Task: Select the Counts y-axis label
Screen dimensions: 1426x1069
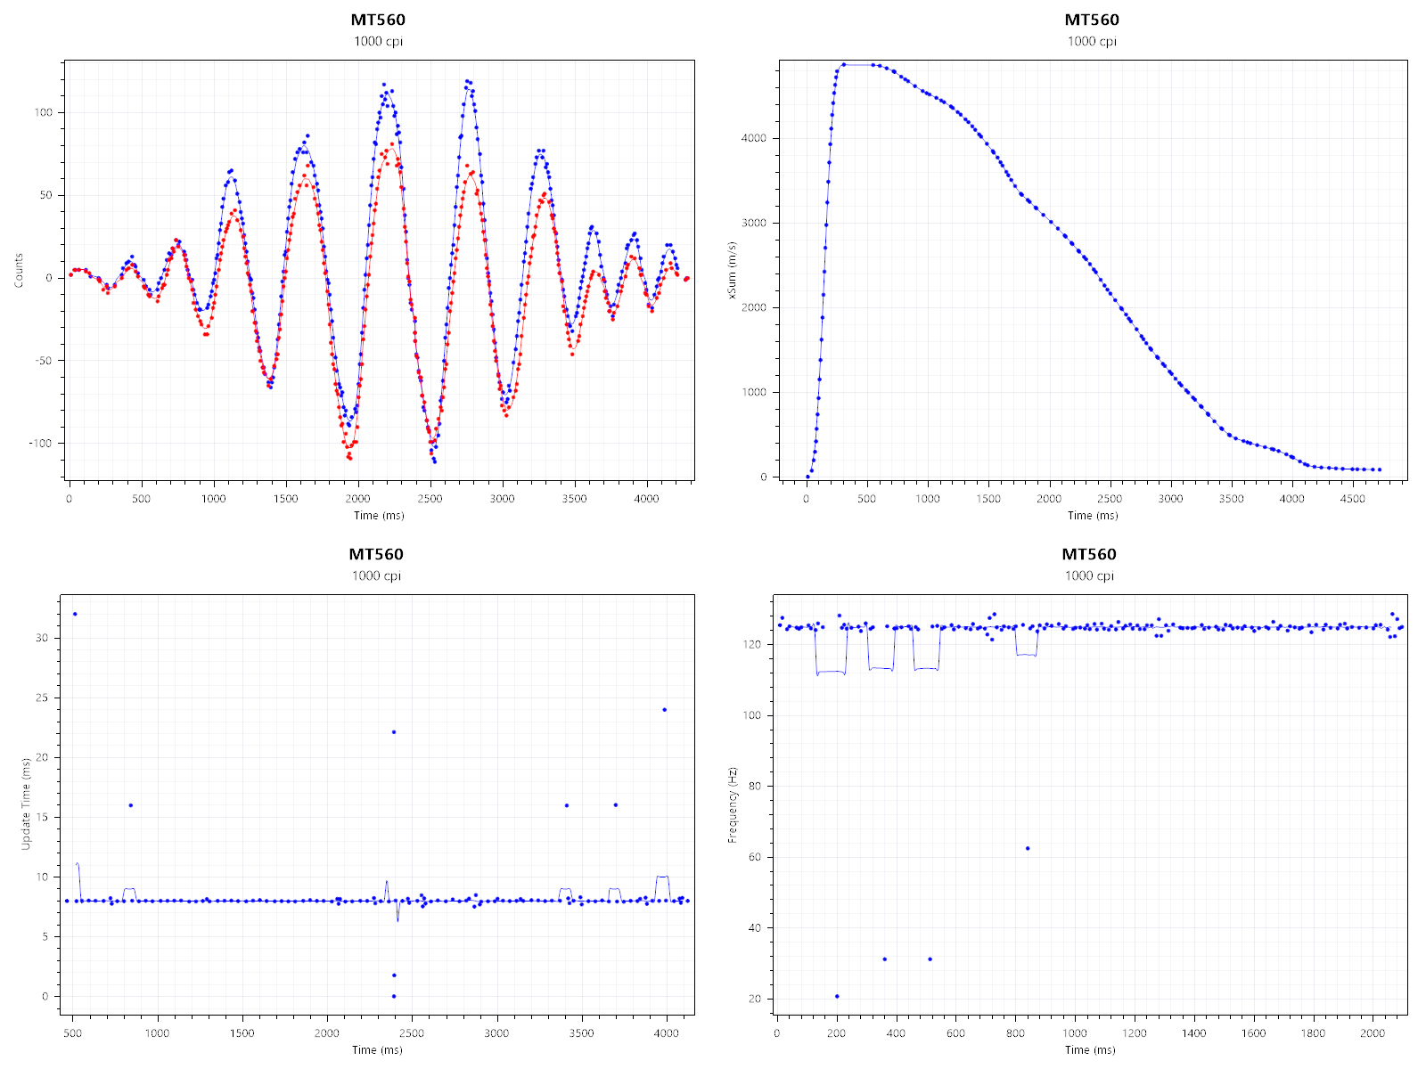Action: 19,270
